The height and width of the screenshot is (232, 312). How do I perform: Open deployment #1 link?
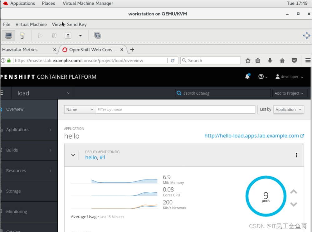tap(102, 157)
